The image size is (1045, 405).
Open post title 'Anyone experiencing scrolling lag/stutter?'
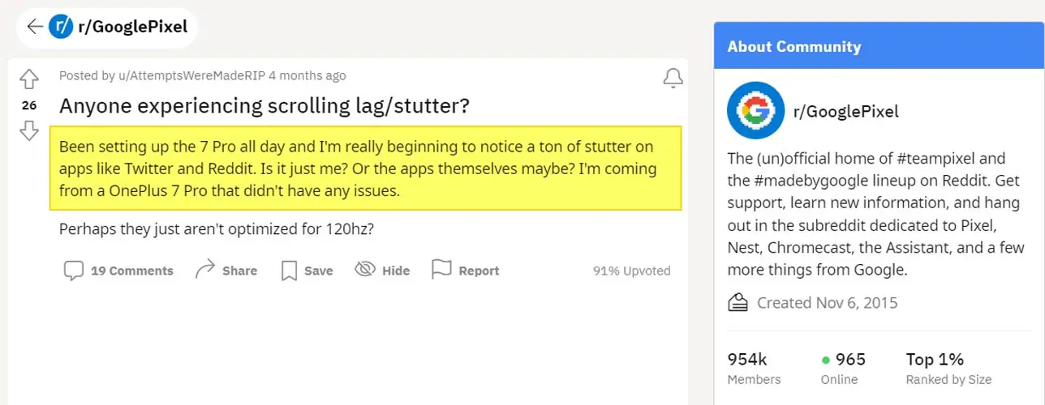(264, 106)
